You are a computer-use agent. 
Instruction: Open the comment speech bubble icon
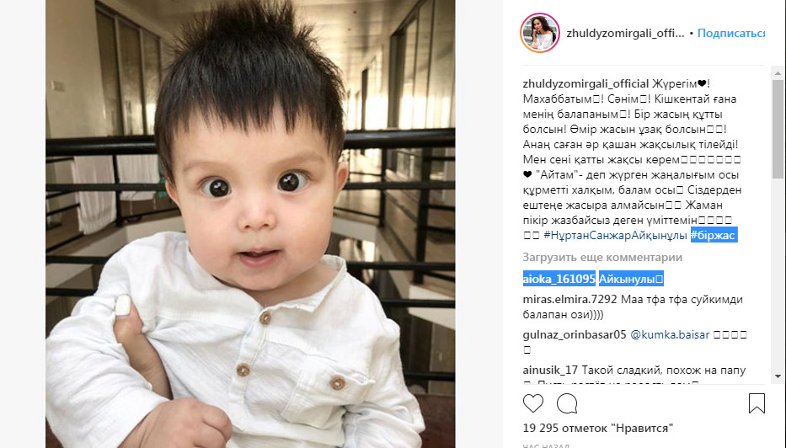coord(567,403)
